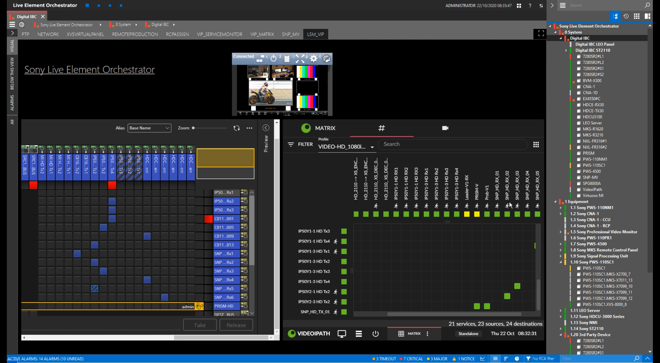Open the vertical dots menu next to MATRIX
Screen dimensions: 660x363
427,334
